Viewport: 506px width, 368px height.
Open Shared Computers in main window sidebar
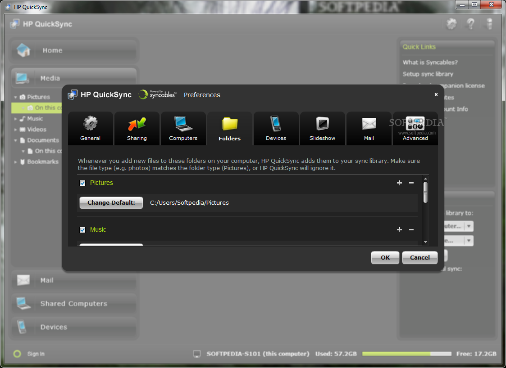[x=74, y=304]
